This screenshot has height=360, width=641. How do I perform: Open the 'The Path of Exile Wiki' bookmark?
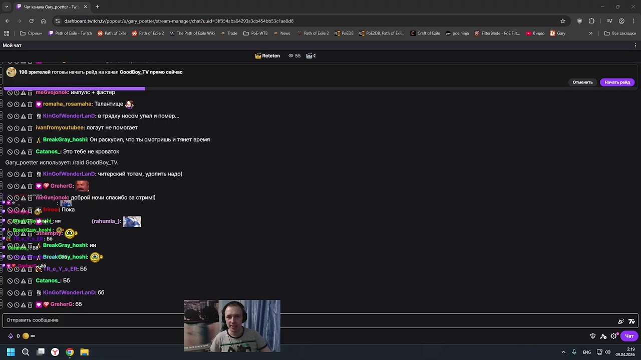192,33
